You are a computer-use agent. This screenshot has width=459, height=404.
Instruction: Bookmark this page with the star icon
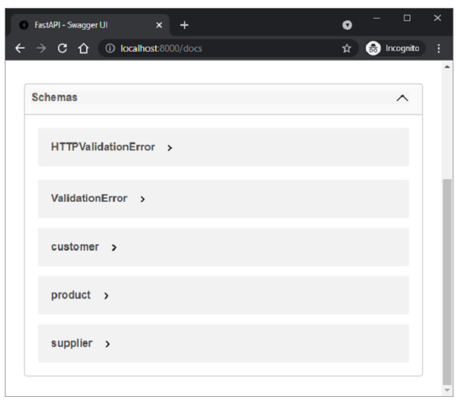346,49
